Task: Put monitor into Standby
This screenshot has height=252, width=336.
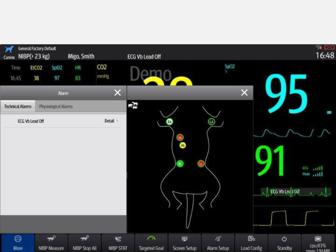Action: 284,243
